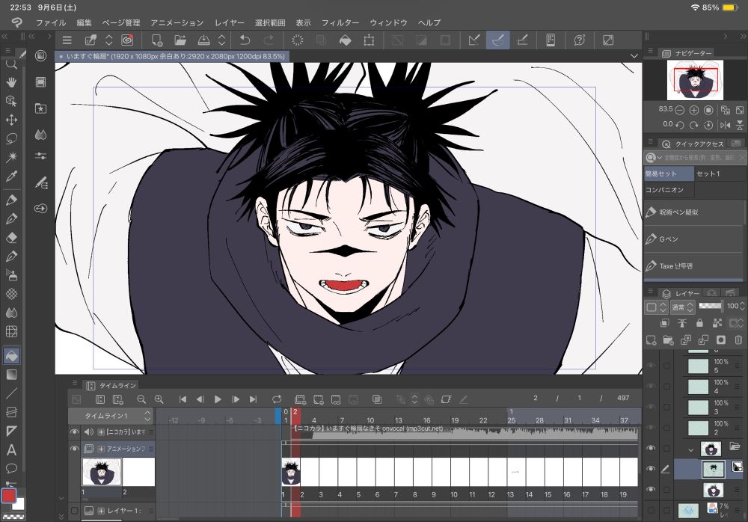Select the Text tool
748x522 pixels.
(12, 450)
